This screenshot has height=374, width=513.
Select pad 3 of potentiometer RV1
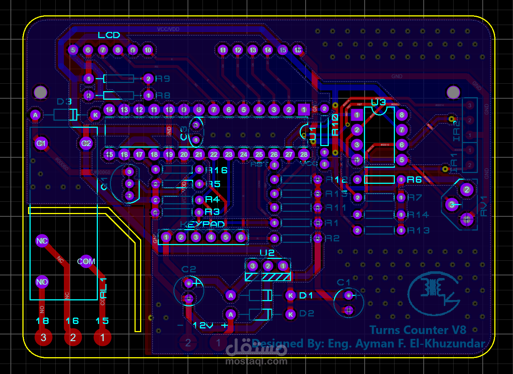pyautogui.click(x=451, y=205)
